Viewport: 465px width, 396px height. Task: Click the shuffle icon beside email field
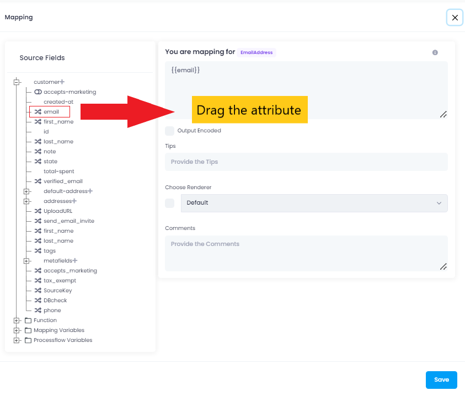pyautogui.click(x=38, y=112)
